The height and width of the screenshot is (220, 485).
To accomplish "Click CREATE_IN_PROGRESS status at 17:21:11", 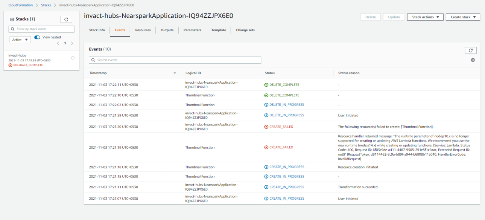I will click(x=284, y=187).
